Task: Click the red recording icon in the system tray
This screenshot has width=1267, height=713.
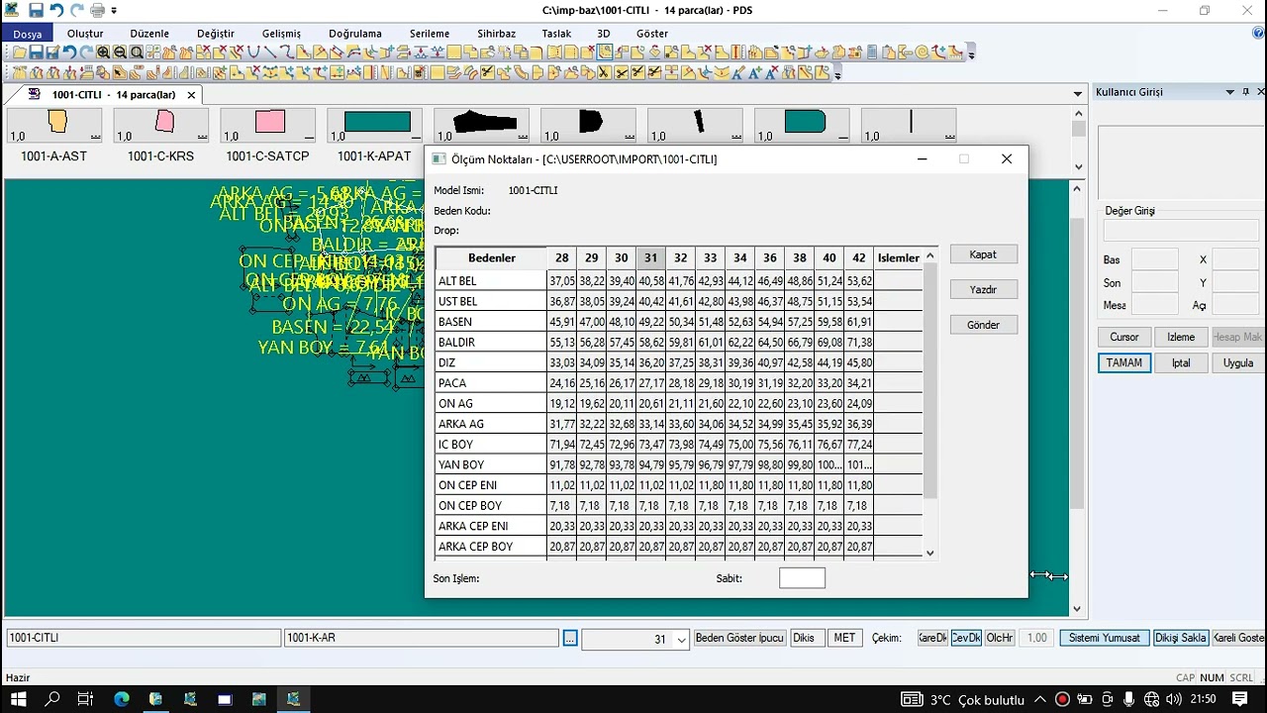Action: tap(1062, 699)
